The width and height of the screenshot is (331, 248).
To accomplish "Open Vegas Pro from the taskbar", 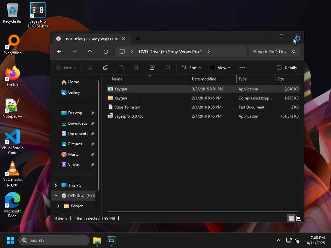I will tap(112, 240).
